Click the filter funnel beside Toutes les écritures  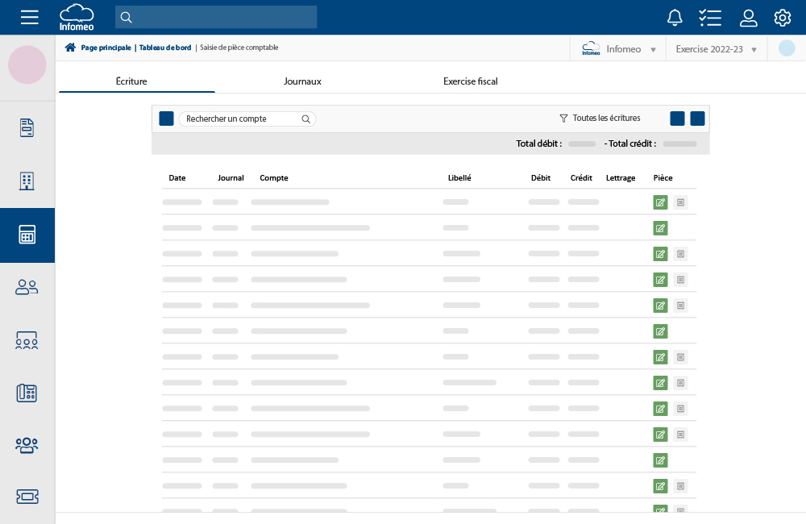click(x=563, y=118)
